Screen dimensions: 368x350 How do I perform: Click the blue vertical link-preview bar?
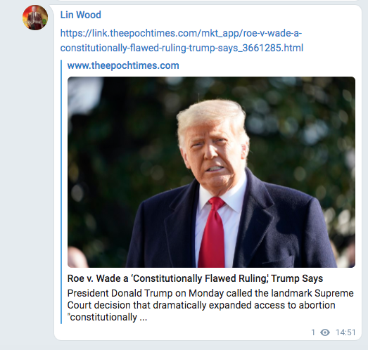61,192
